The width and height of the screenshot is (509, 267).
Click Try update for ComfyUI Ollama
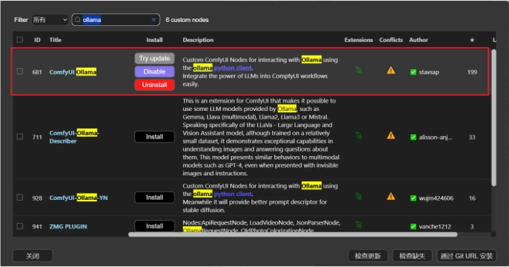[154, 58]
